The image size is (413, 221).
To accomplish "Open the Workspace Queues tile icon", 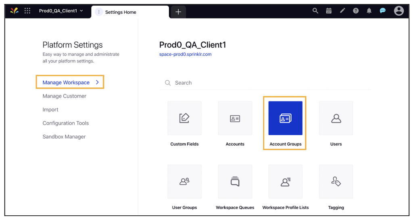I will [x=235, y=181].
